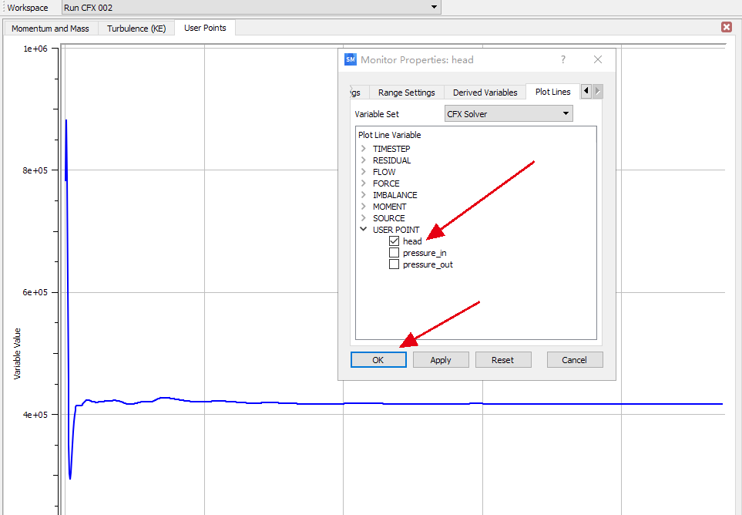This screenshot has width=742, height=515.
Task: Click the Apply button
Action: tap(441, 360)
